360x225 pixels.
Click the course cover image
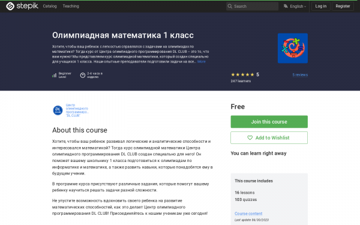pyautogui.click(x=293, y=48)
